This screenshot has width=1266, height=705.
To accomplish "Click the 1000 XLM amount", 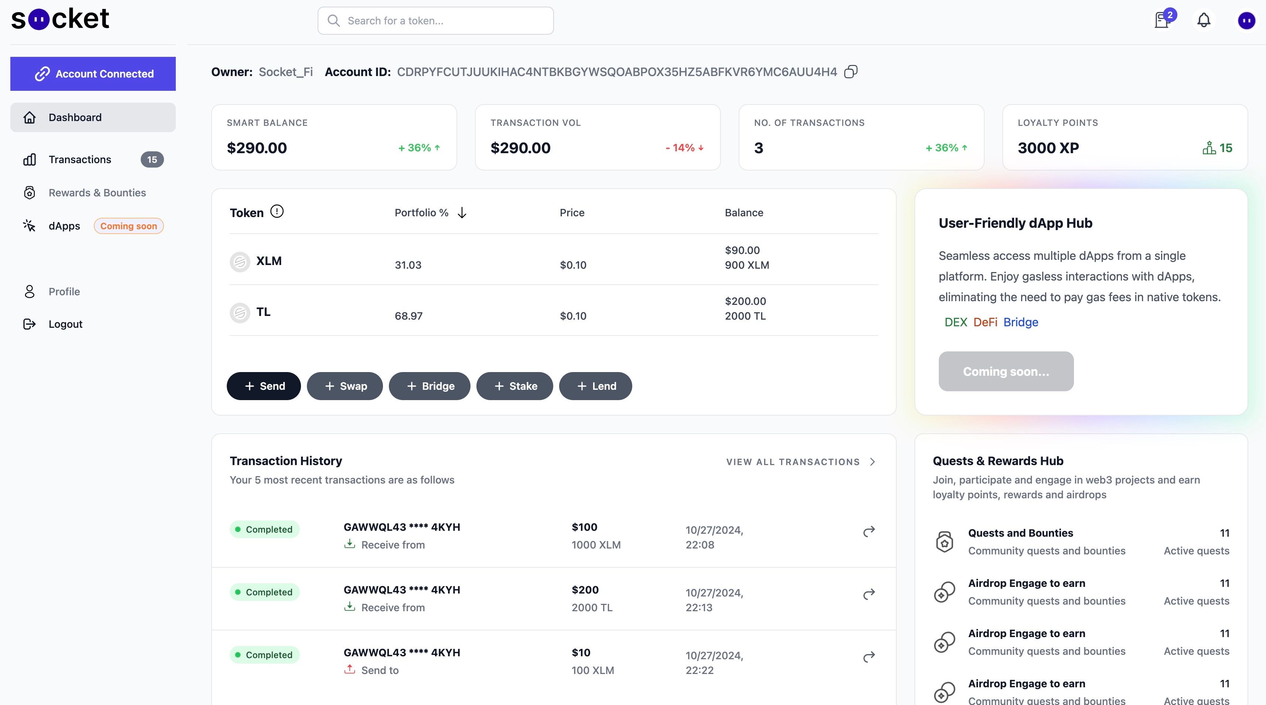I will point(596,545).
